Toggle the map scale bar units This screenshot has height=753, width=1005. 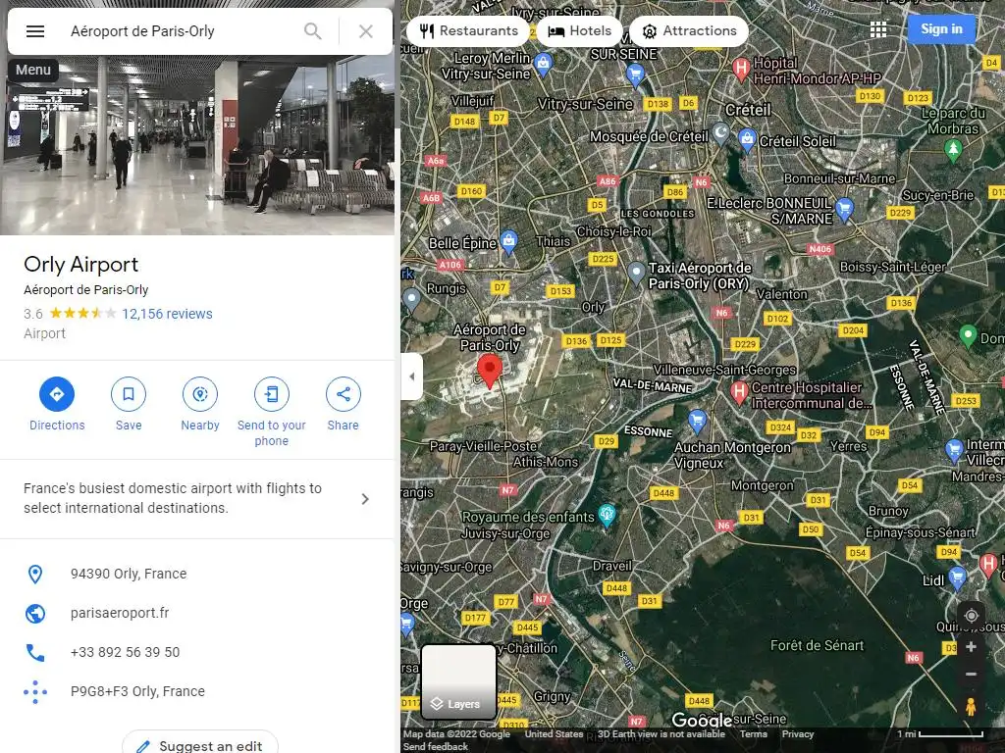tap(939, 733)
